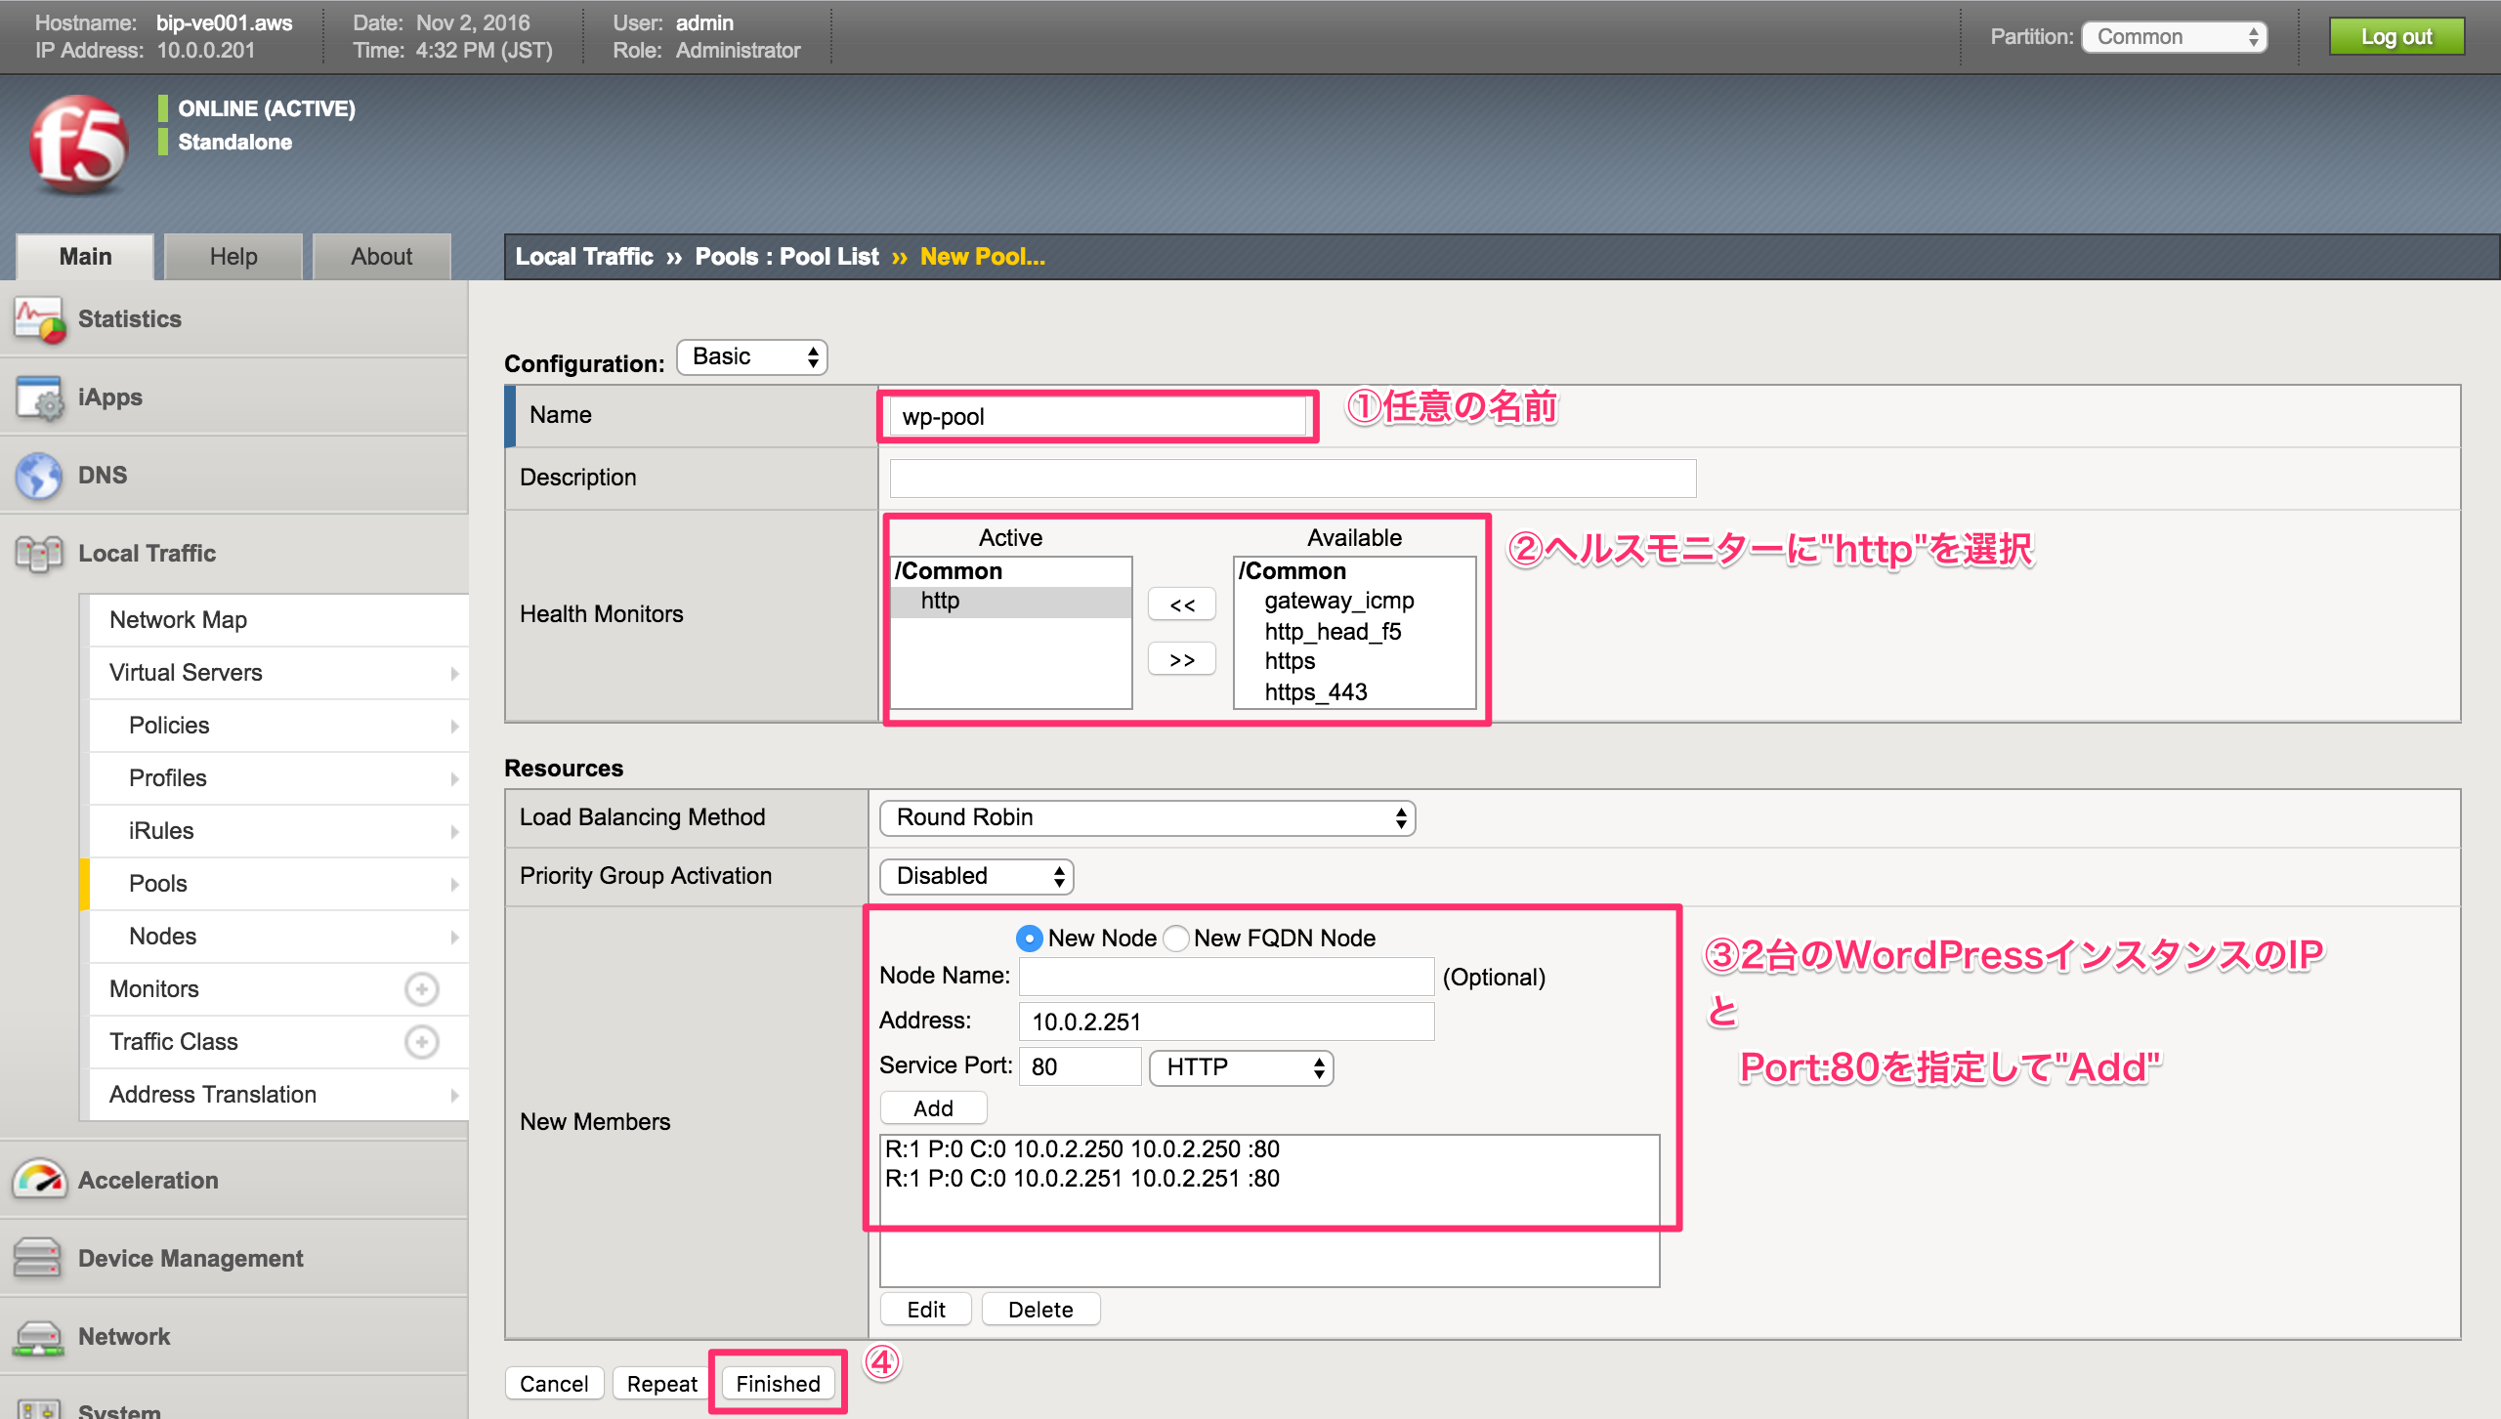Click the Repeat button

pos(662,1384)
